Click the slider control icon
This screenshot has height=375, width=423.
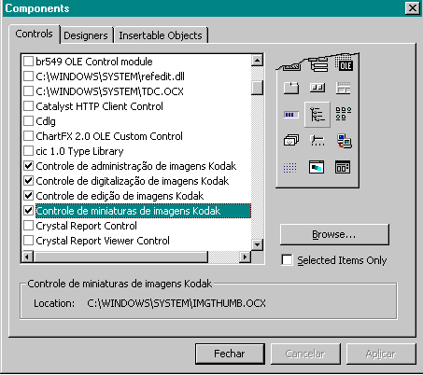click(317, 141)
